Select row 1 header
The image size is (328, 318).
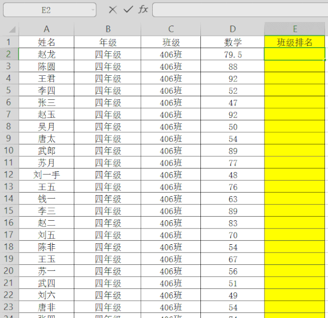coord(9,42)
